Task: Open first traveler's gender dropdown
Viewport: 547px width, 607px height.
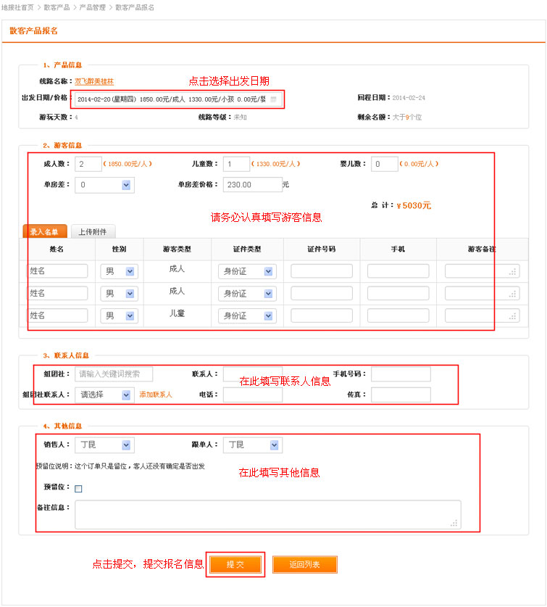Action: [119, 271]
